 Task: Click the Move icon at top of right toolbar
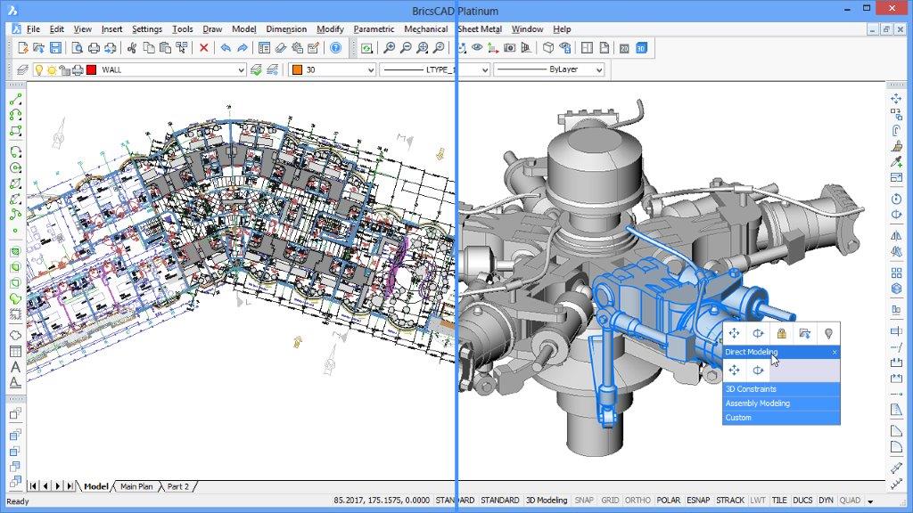click(x=896, y=99)
